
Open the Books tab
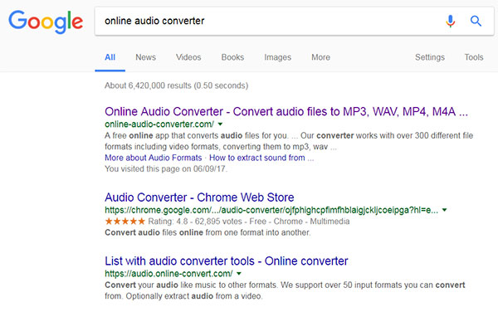[232, 57]
